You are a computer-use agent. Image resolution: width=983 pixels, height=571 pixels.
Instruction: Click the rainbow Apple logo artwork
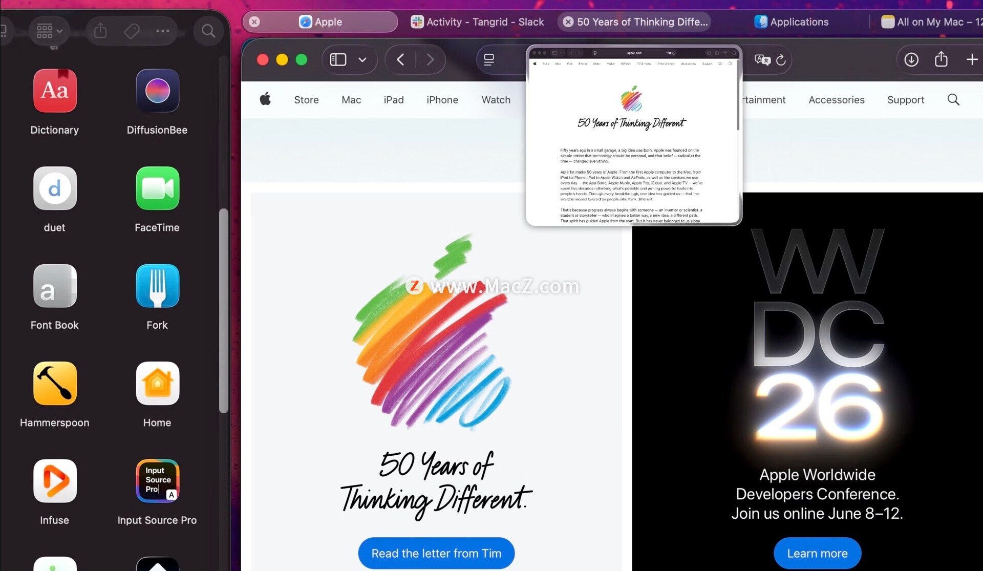click(x=431, y=332)
